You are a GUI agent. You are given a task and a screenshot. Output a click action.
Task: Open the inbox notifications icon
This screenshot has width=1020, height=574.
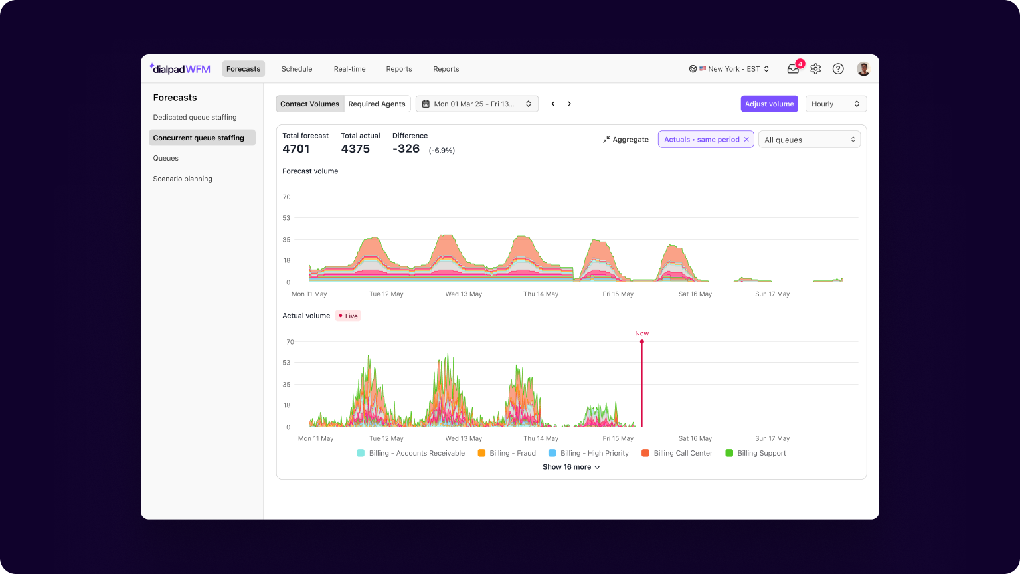pos(793,69)
